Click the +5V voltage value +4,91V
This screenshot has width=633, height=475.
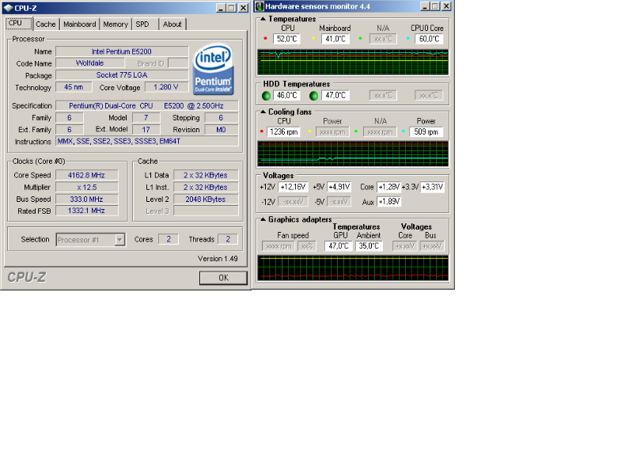[x=339, y=187]
